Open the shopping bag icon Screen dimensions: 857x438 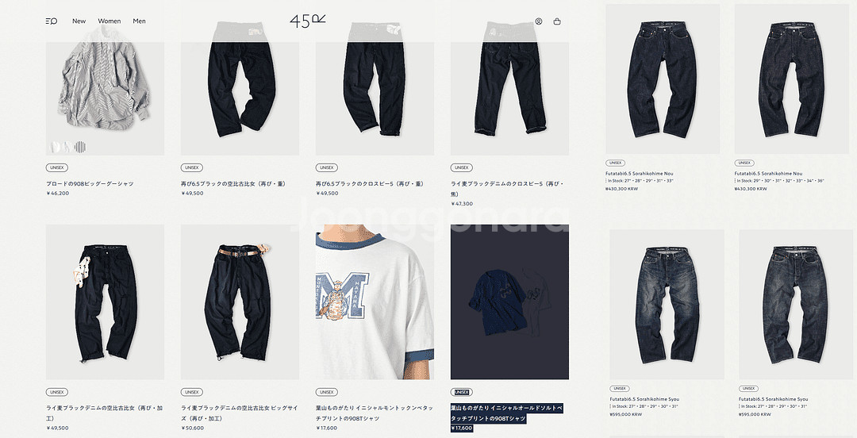(x=557, y=21)
